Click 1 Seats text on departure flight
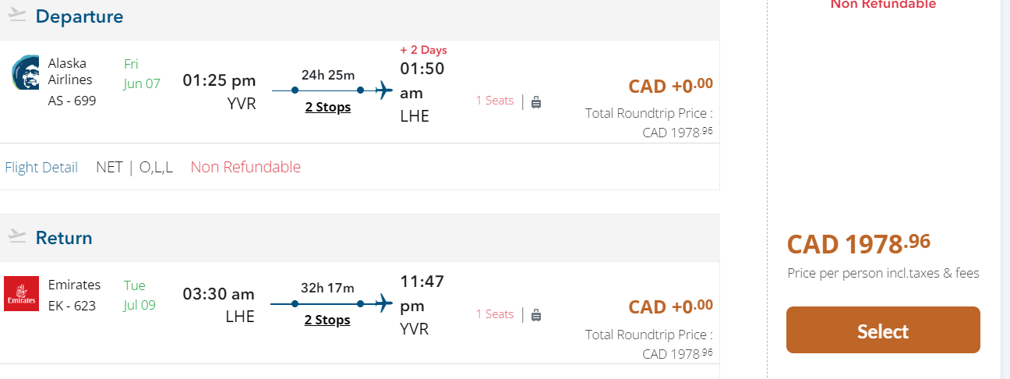The width and height of the screenshot is (1010, 379). tap(495, 101)
